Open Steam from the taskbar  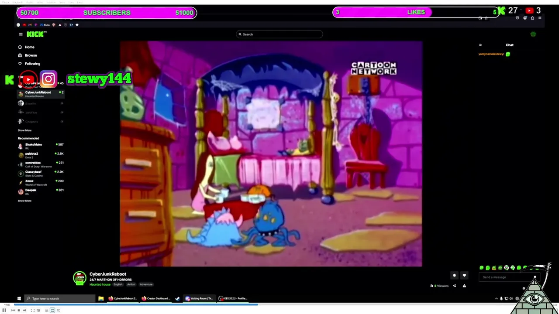[177, 299]
